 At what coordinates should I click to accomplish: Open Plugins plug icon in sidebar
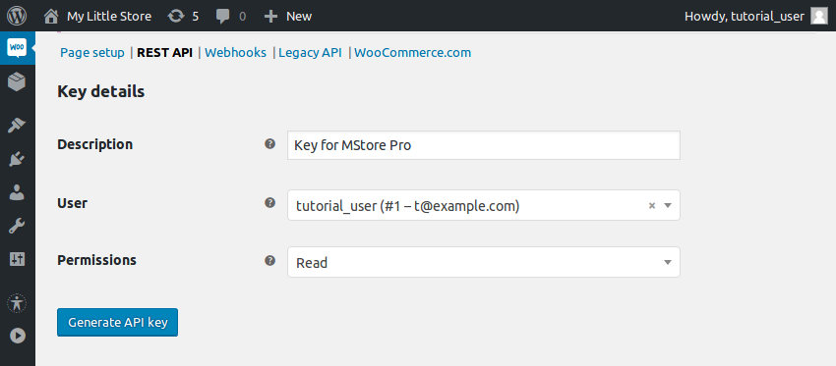point(17,159)
